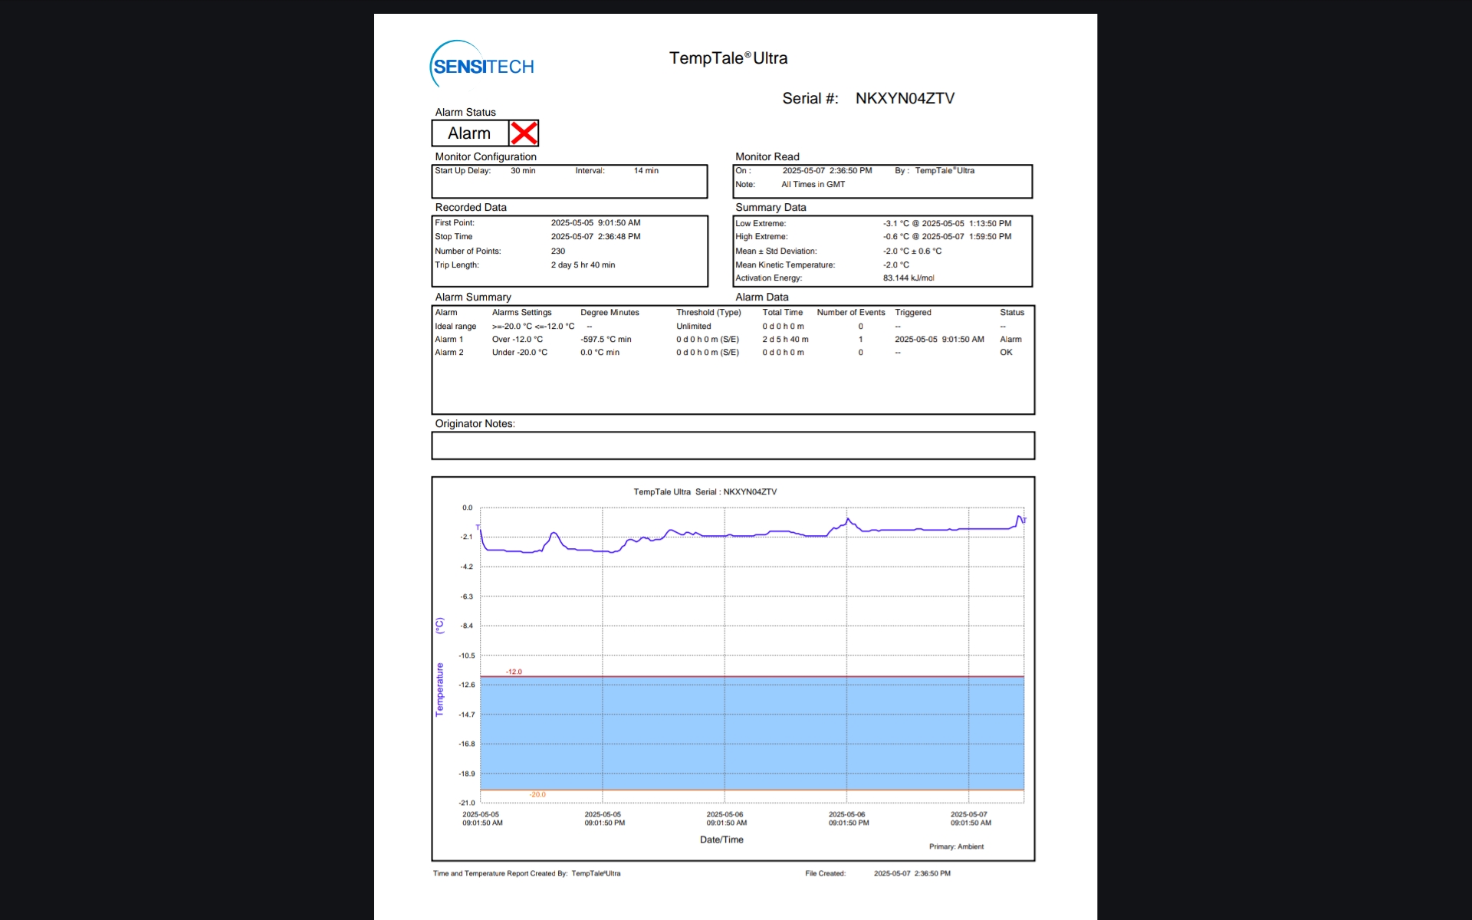Click the Mean ± Std Deviation value

[912, 251]
